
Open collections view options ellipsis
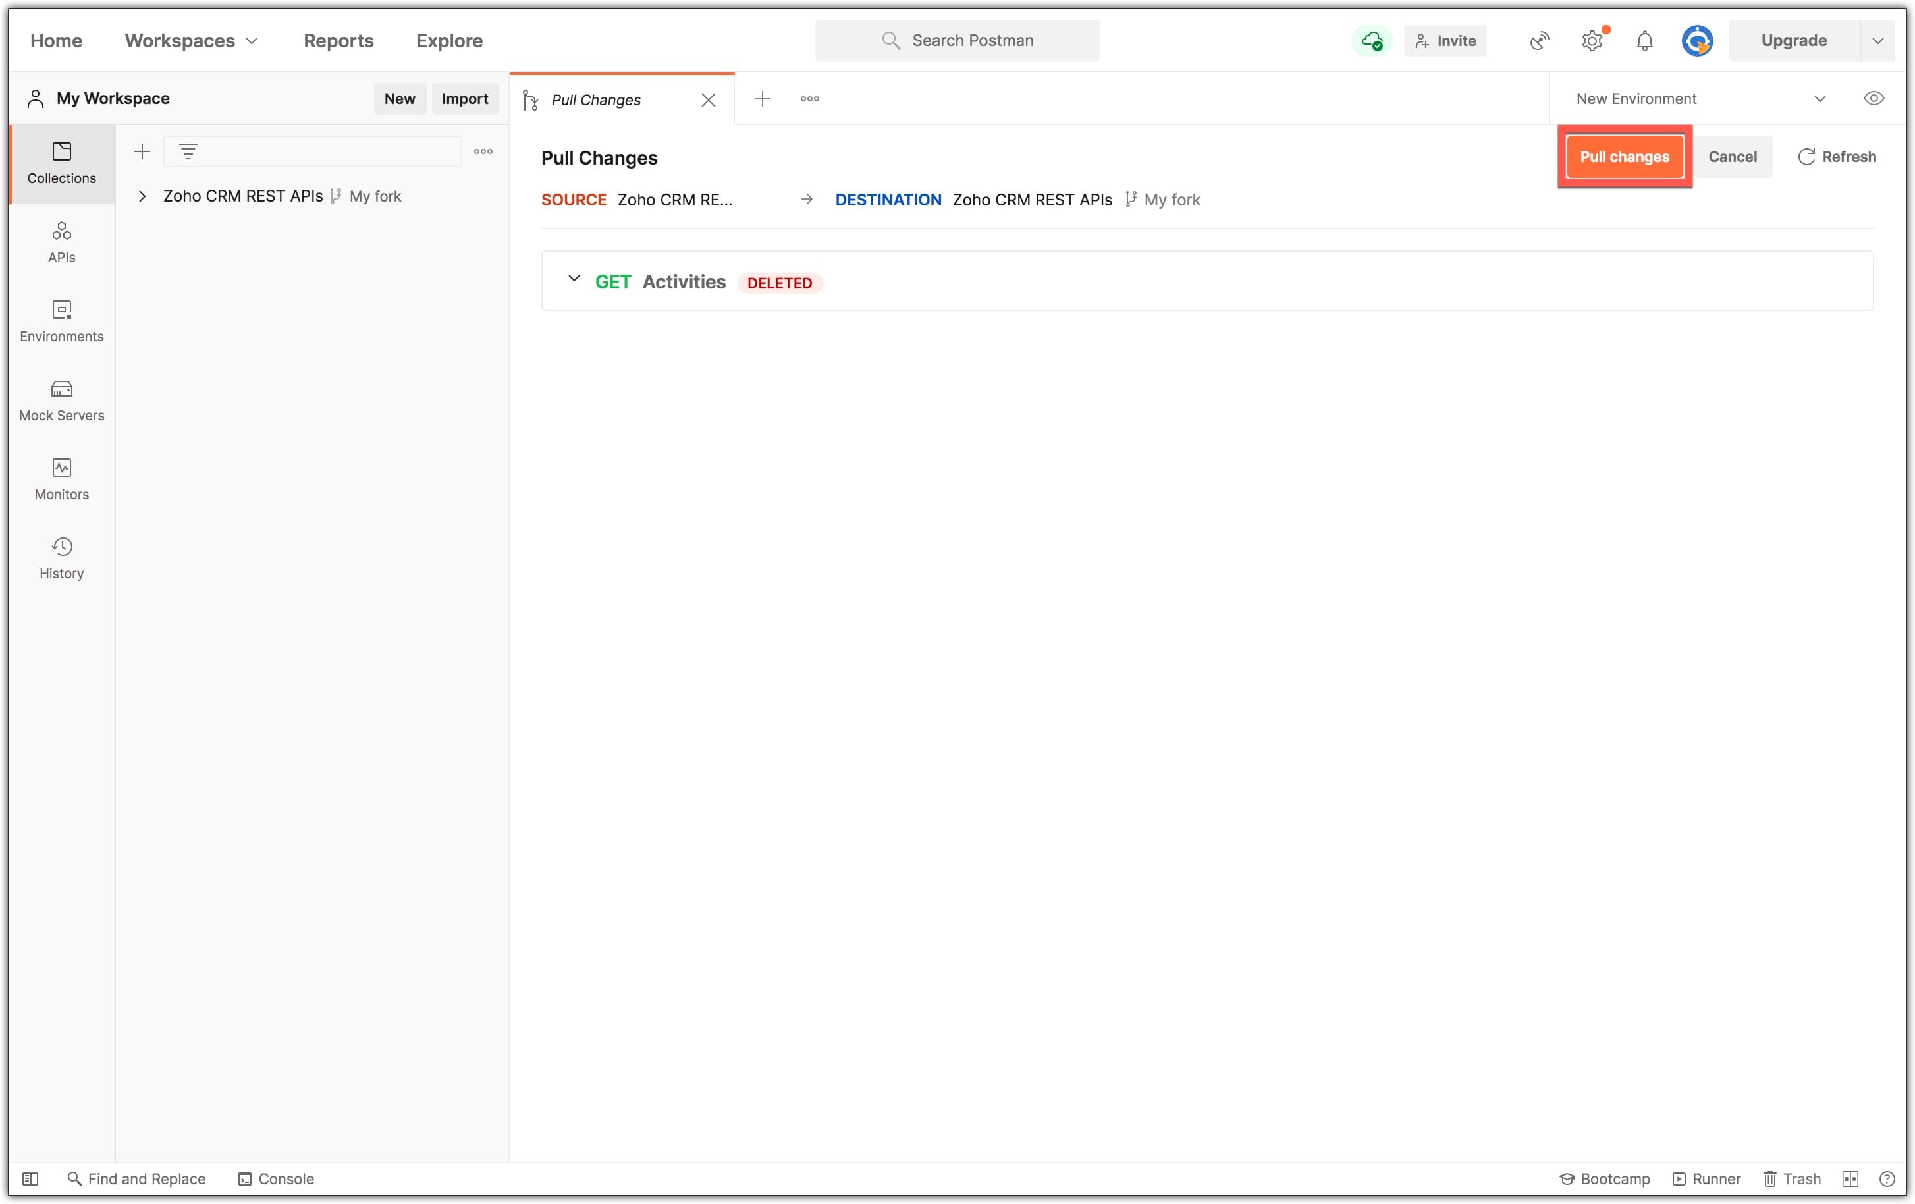click(483, 151)
